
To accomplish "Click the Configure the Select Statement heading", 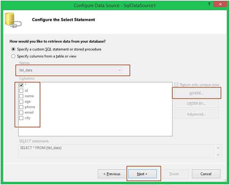I will [x=63, y=20].
